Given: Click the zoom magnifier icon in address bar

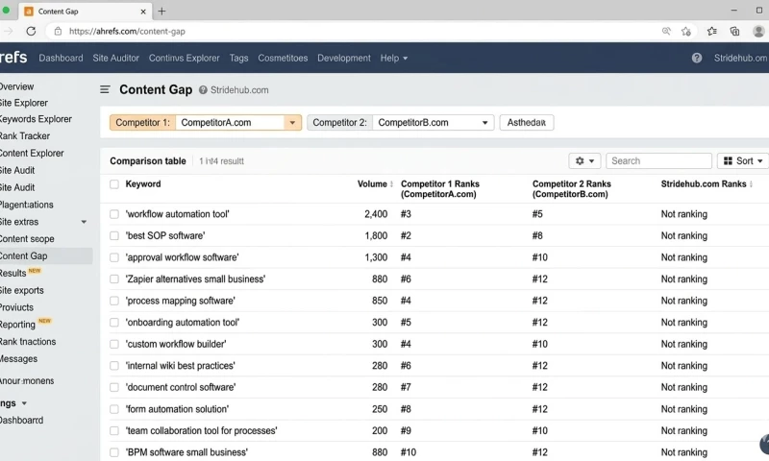Looking at the screenshot, I should [x=666, y=31].
